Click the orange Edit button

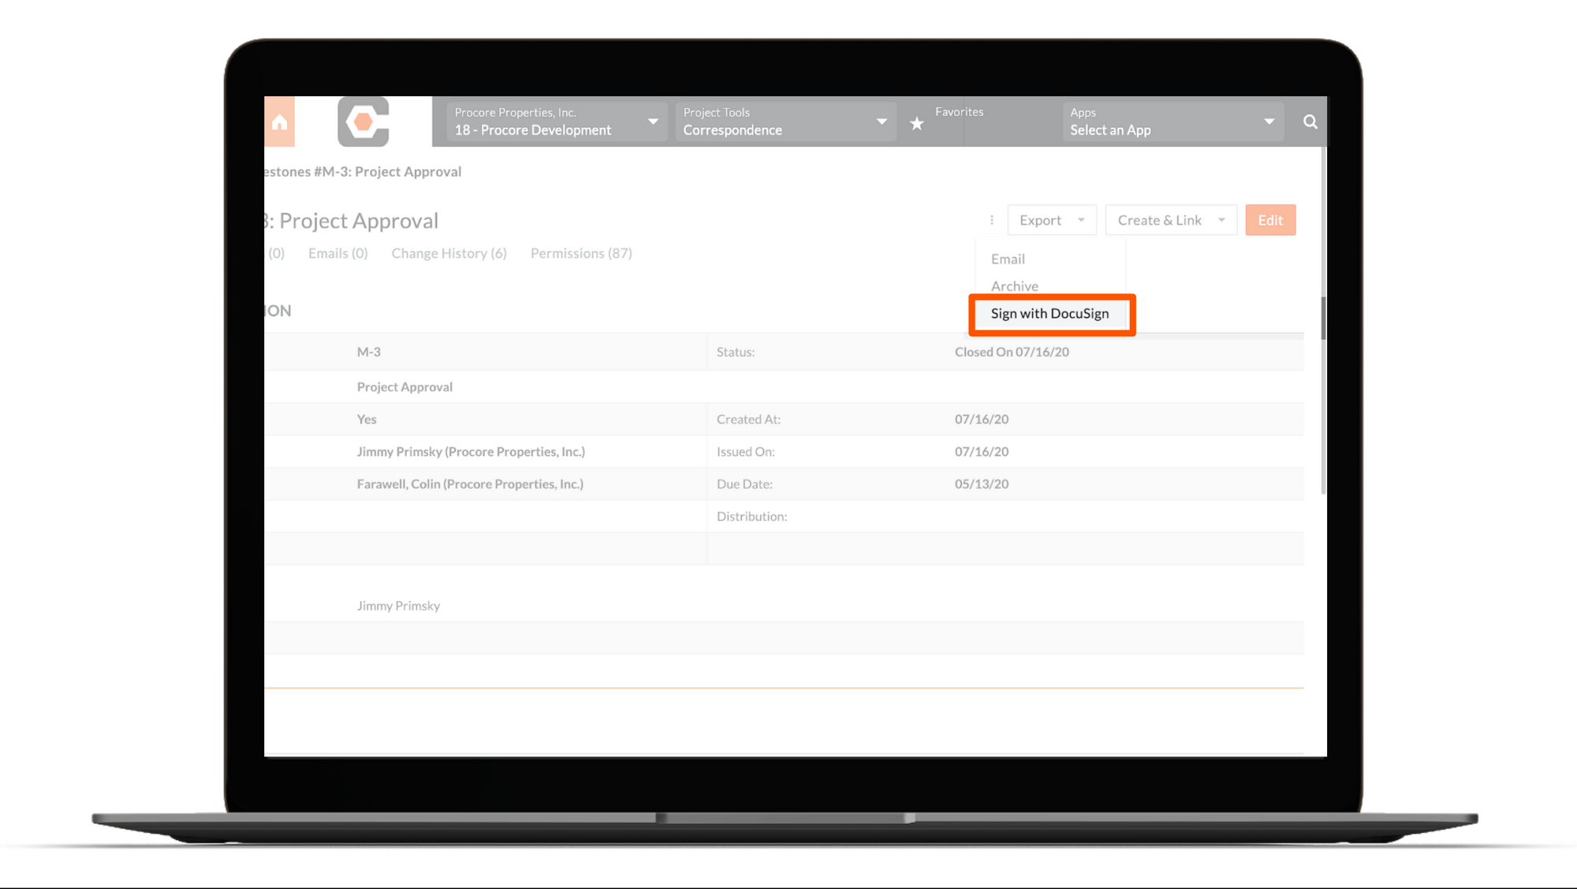[1269, 220]
